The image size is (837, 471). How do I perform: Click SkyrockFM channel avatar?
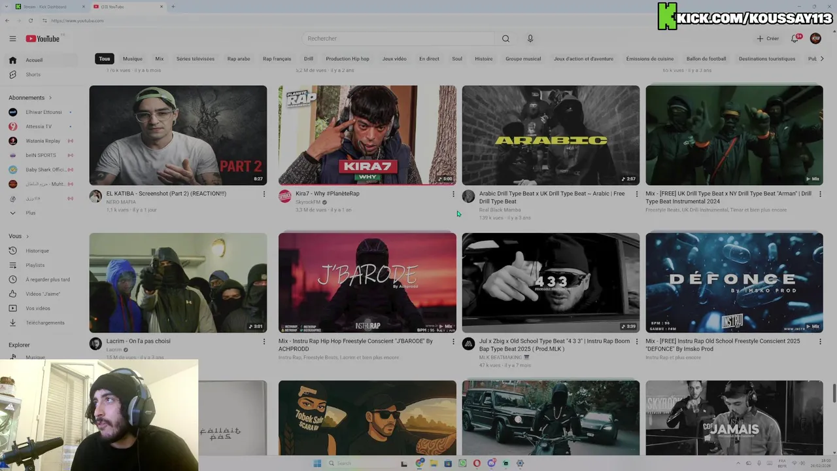284,196
